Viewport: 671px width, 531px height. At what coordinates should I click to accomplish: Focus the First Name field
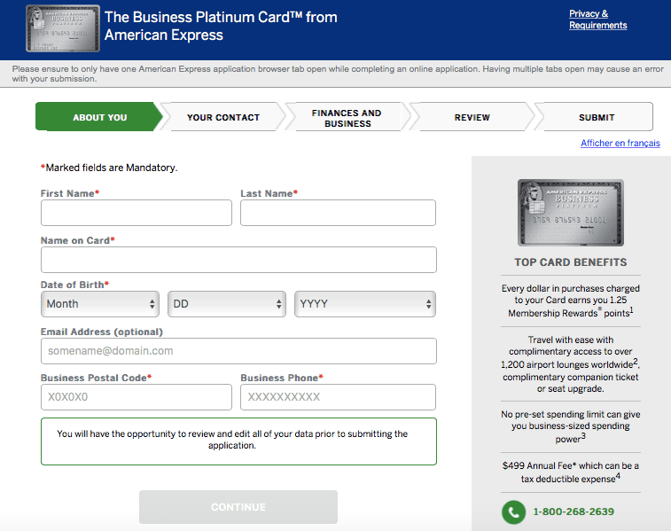coord(137,213)
